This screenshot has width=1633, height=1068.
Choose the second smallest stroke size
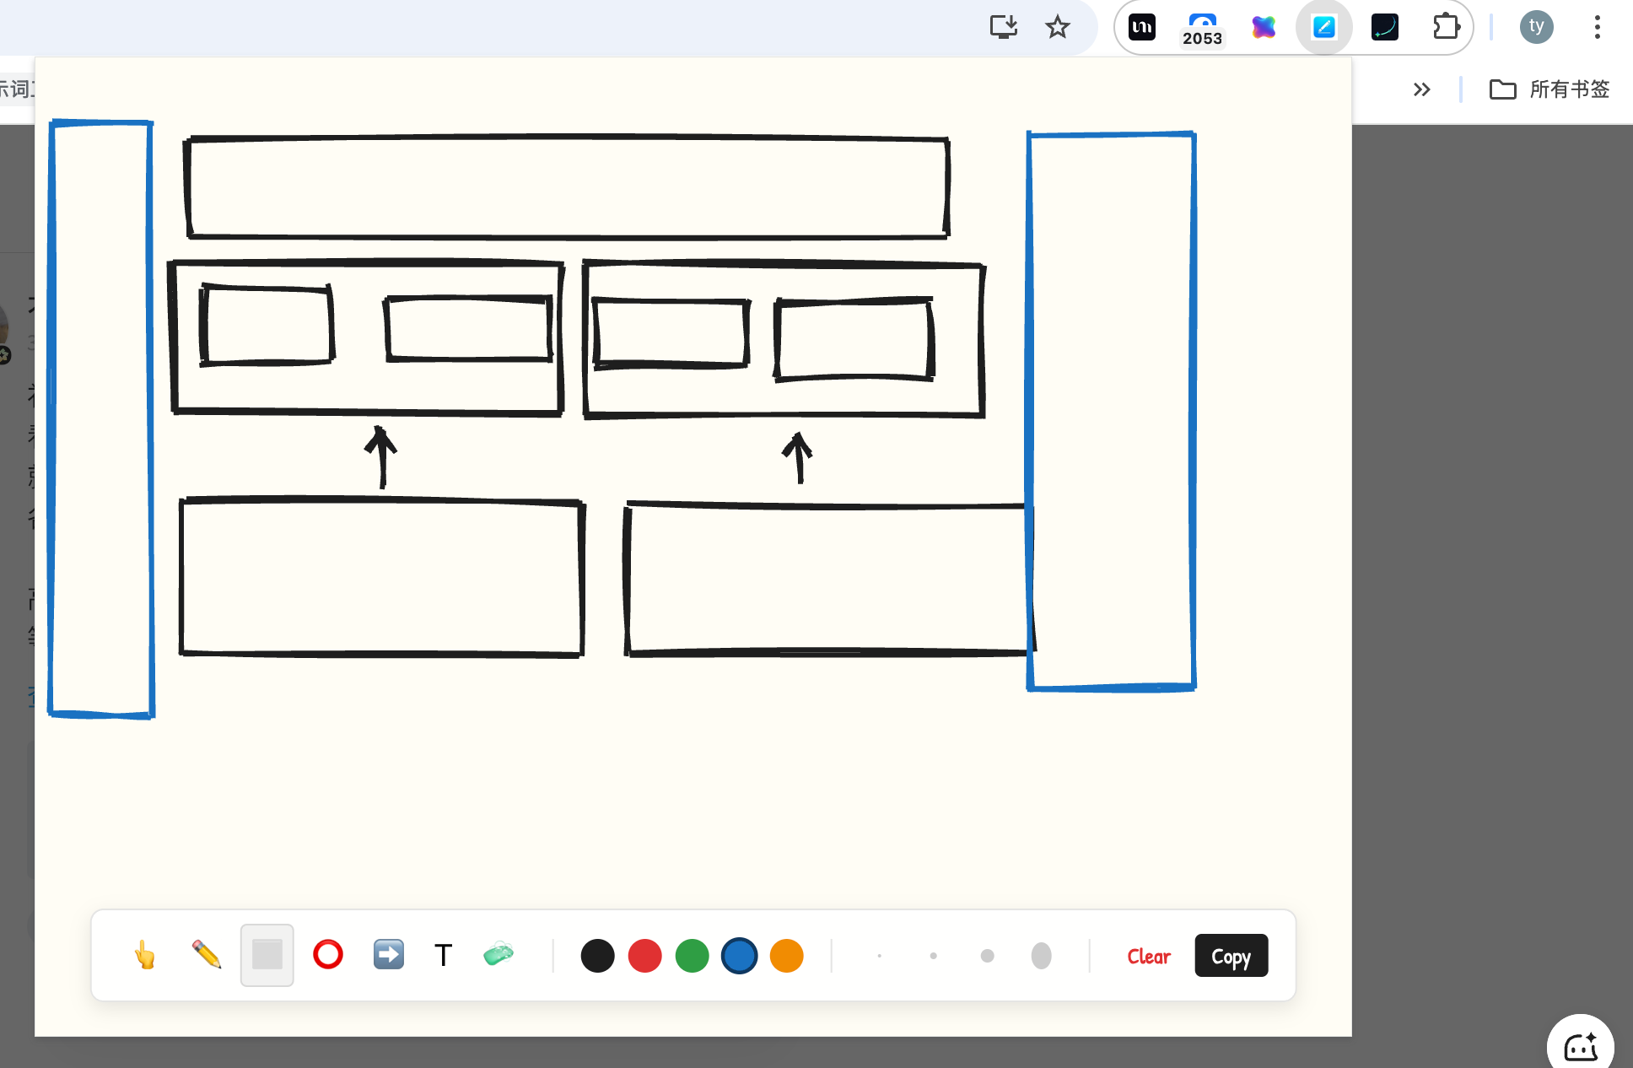933,956
